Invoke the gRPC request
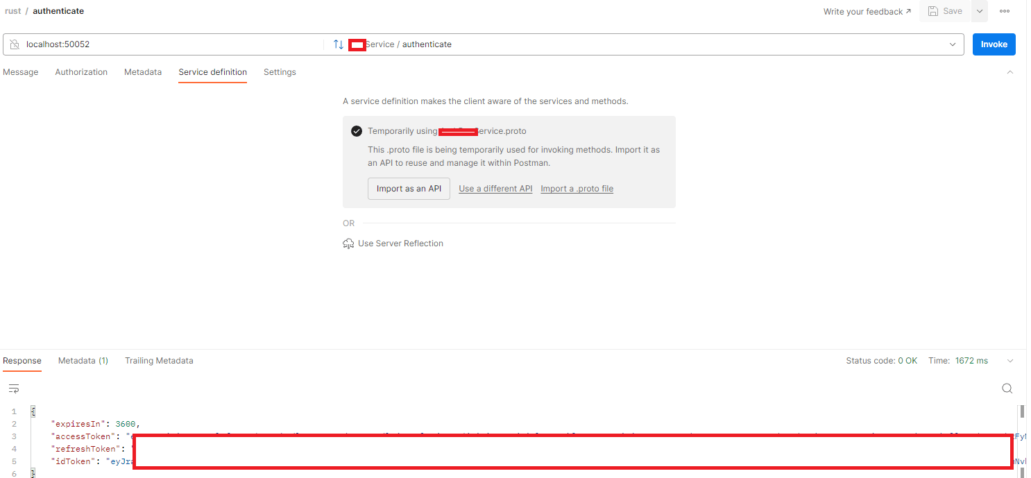The height and width of the screenshot is (478, 1031). click(x=994, y=44)
